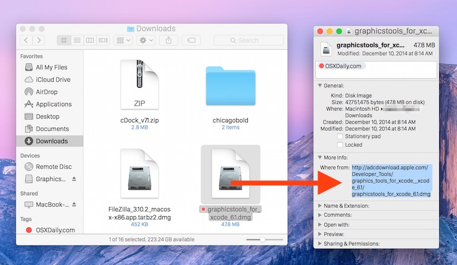Select the graphicstools_for_xcode_6.1.dmg file icon
Screen dimensions: 457x265
point(231,174)
